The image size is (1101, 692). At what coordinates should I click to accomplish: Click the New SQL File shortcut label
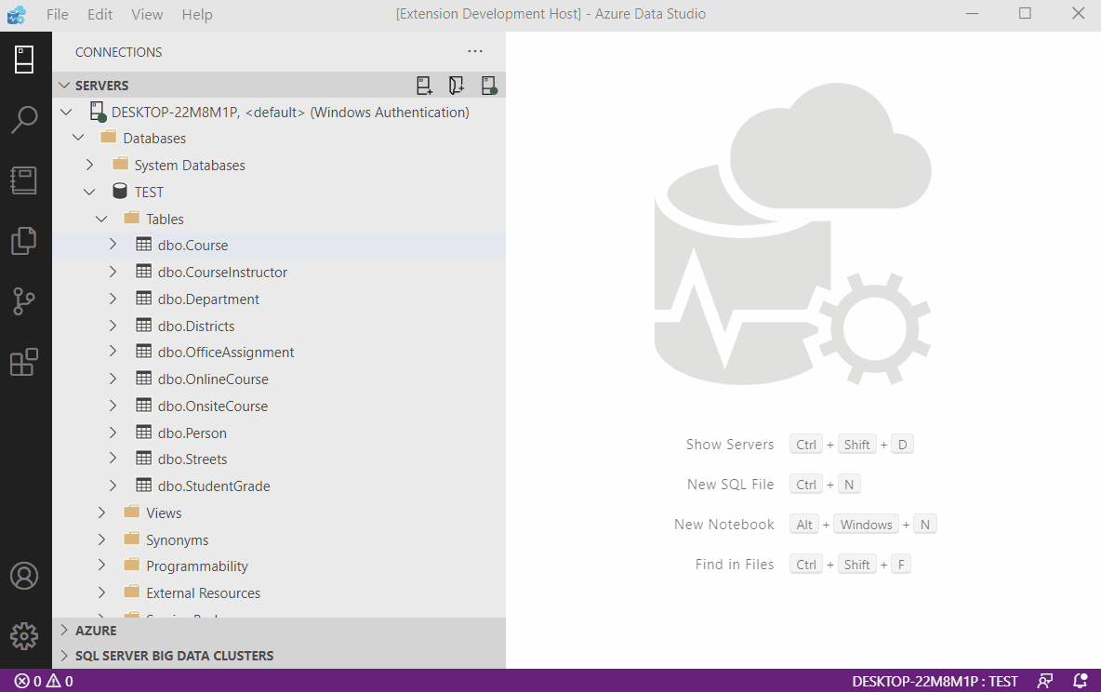(x=731, y=485)
